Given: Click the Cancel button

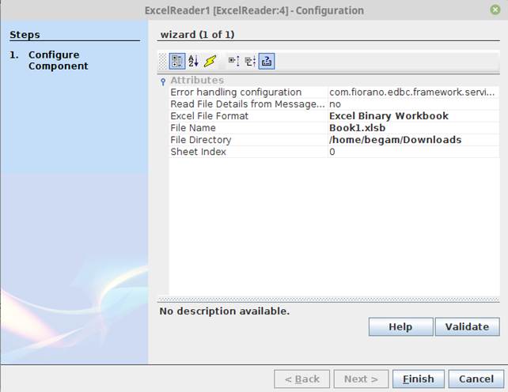Looking at the screenshot, I should [476, 379].
